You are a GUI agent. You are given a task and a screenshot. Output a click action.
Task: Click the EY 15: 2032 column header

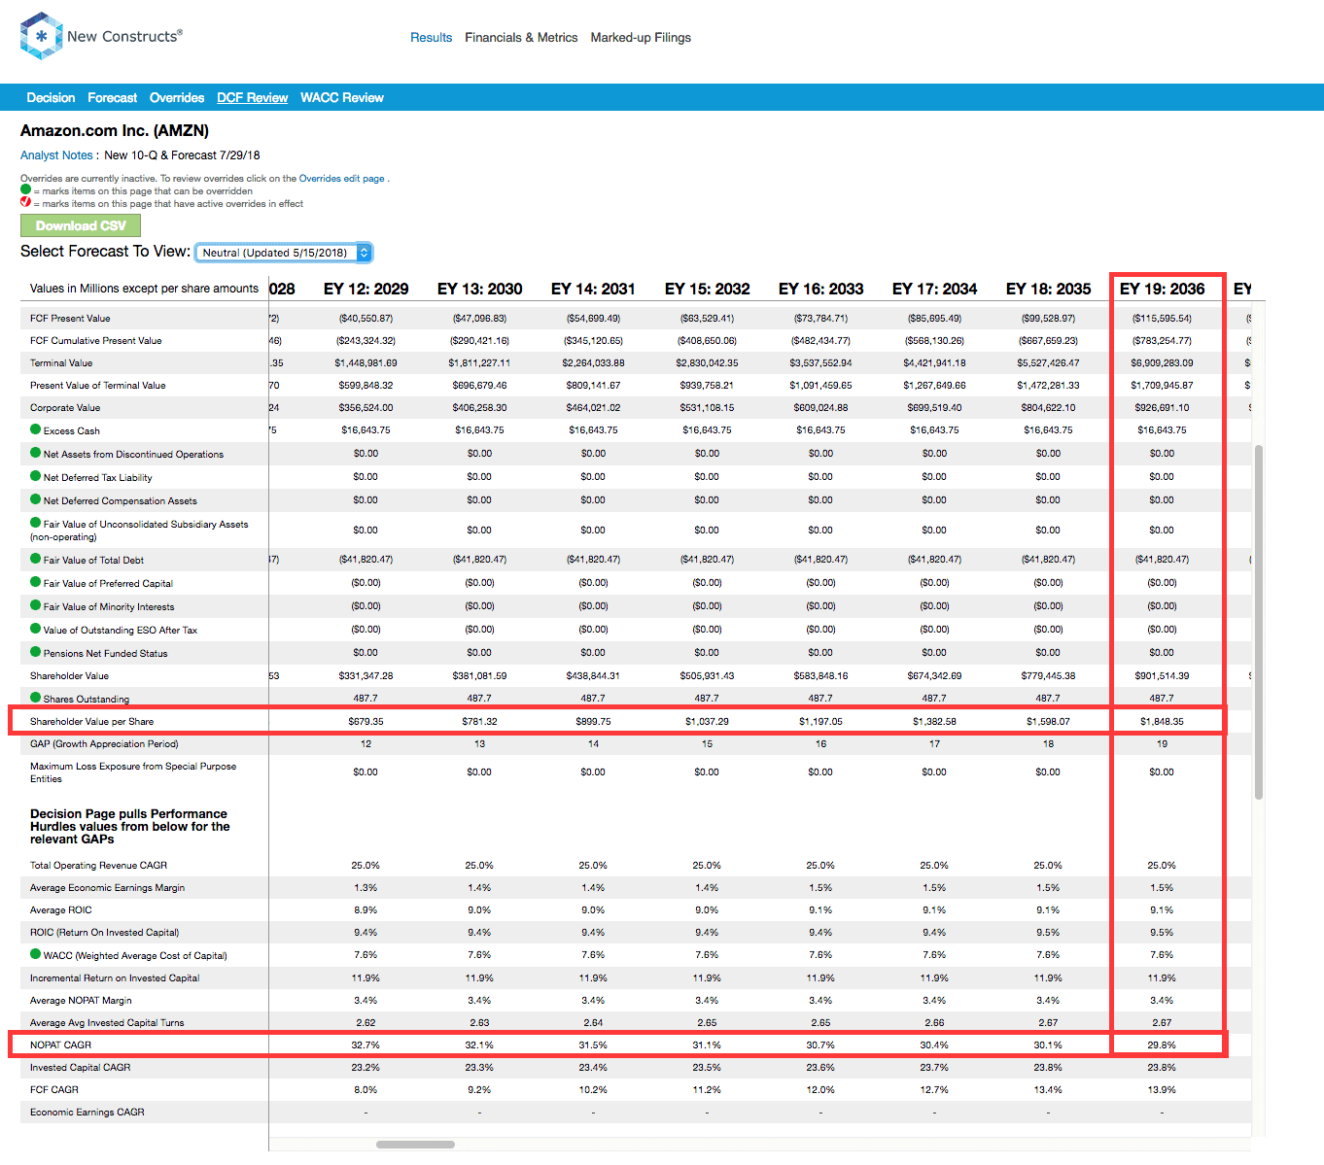(x=707, y=289)
